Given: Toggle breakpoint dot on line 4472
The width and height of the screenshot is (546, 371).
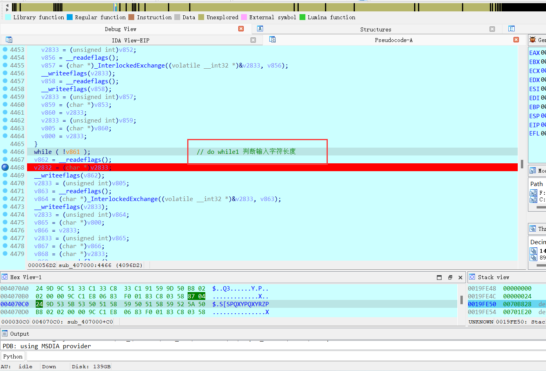Looking at the screenshot, I should (x=5, y=199).
